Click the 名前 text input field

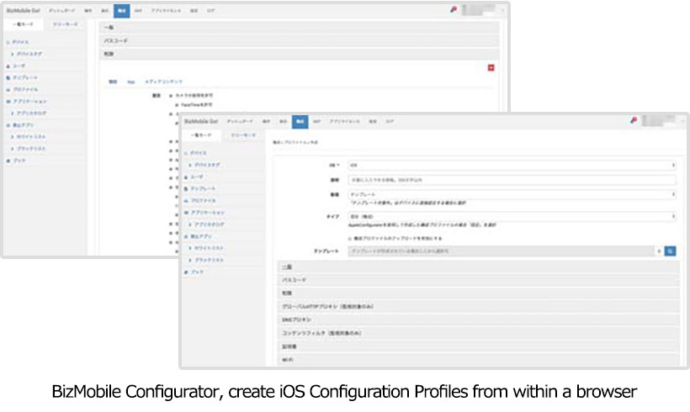tap(512, 180)
